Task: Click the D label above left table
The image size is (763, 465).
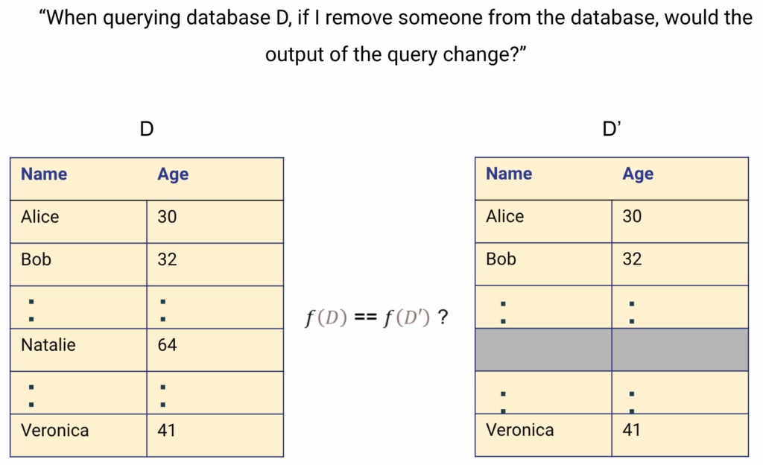Action: tap(147, 129)
